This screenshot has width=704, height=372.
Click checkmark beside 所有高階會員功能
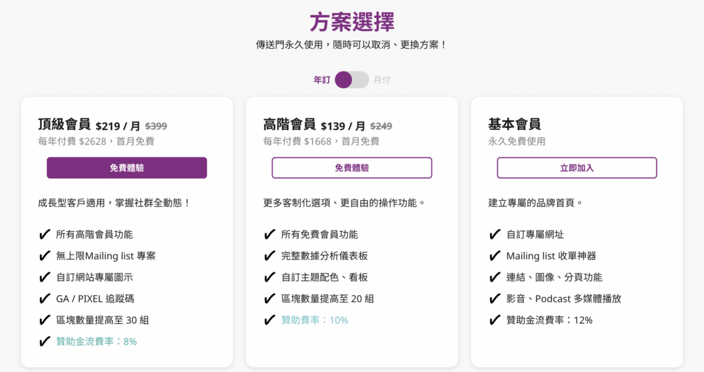[45, 234]
